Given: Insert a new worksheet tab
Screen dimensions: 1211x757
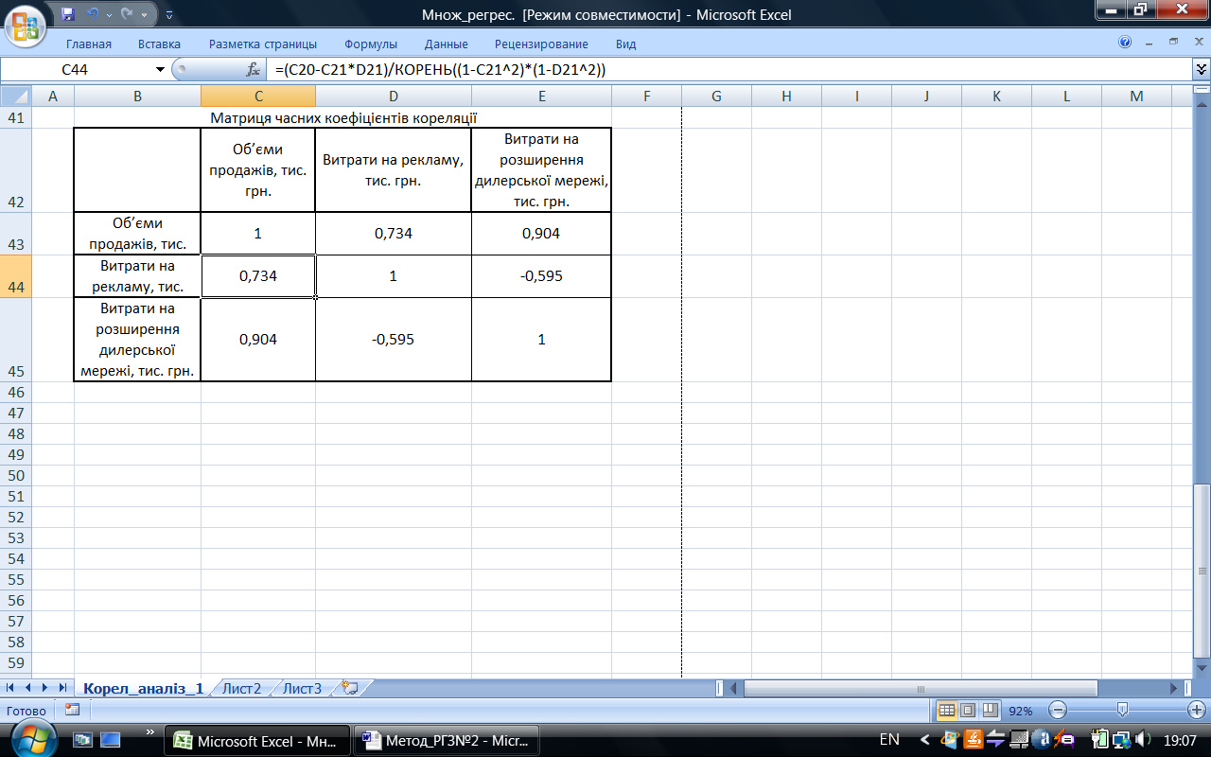Looking at the screenshot, I should click(351, 688).
